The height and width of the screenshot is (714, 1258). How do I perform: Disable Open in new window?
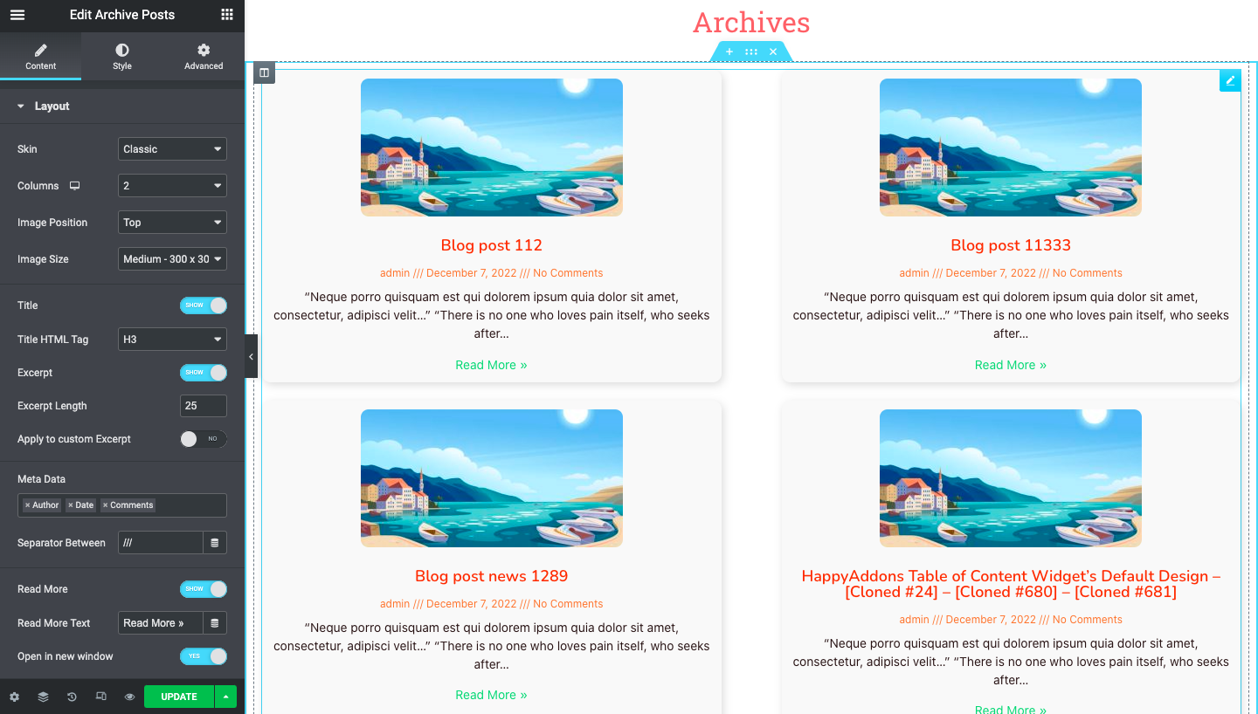click(x=203, y=656)
